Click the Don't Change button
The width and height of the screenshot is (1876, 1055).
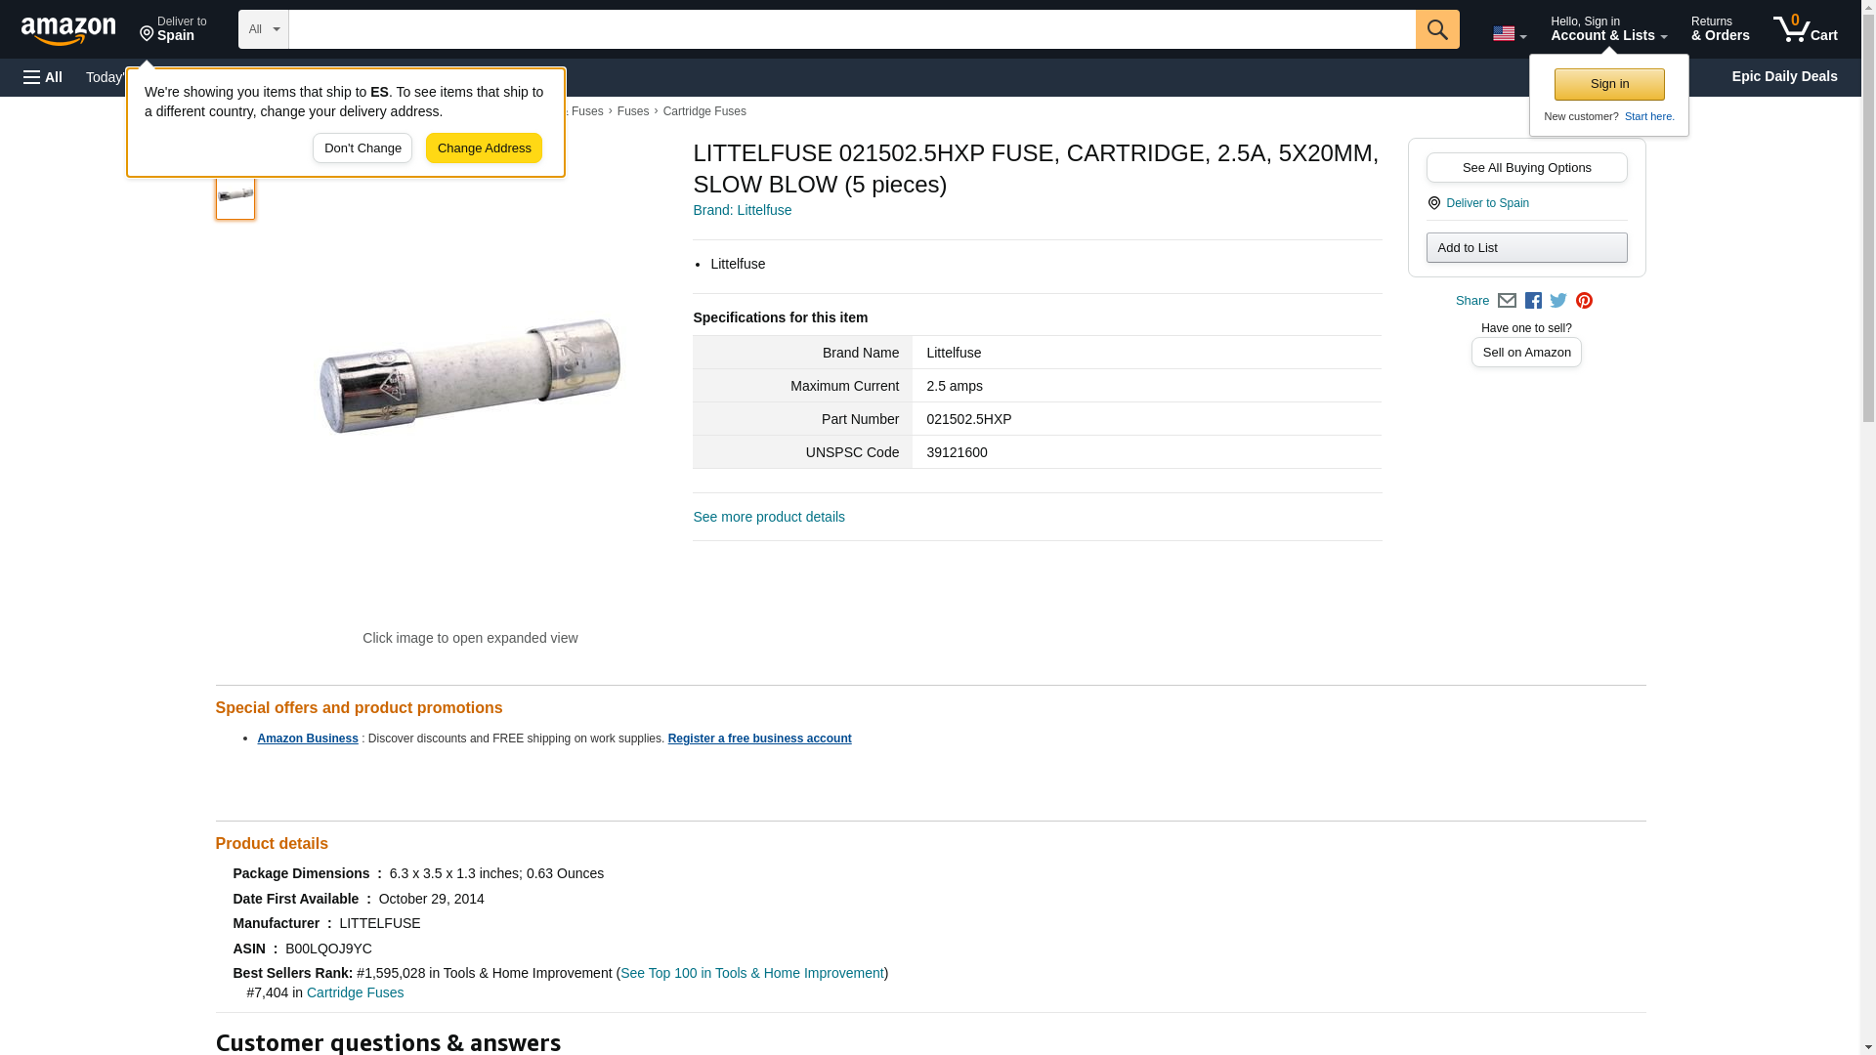(362, 148)
